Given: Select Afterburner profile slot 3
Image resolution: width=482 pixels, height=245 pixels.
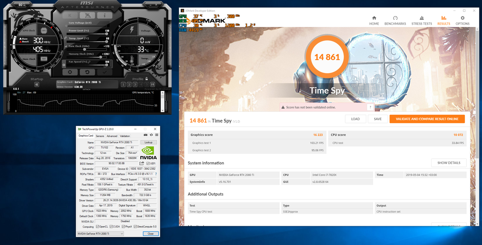Looking at the screenshot, I should tap(135, 84).
